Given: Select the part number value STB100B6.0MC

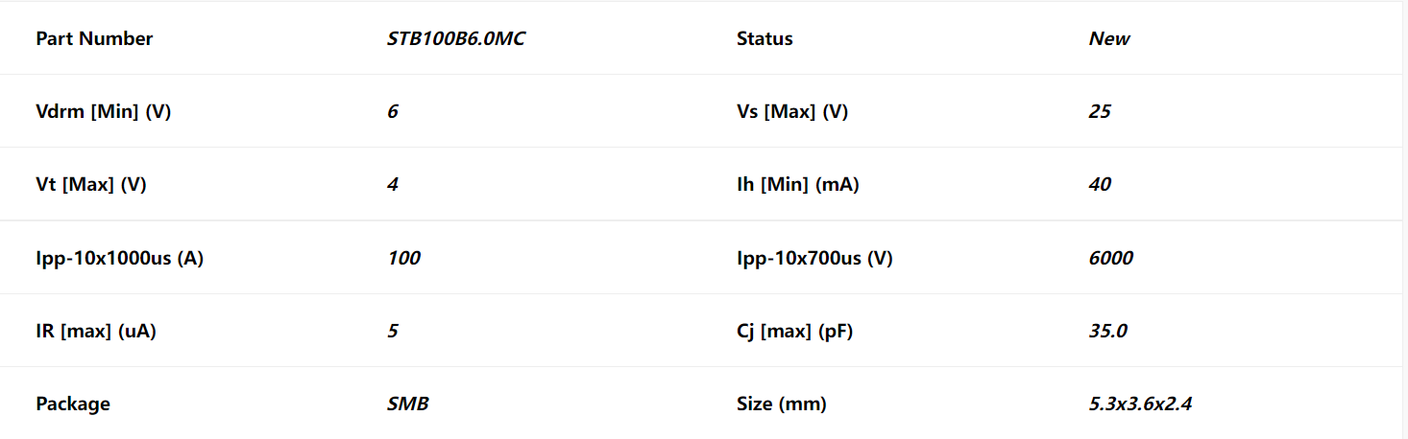Looking at the screenshot, I should click(456, 39).
